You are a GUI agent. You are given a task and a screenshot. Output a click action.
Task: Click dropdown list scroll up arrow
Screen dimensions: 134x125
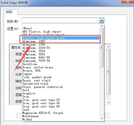click(x=102, y=26)
